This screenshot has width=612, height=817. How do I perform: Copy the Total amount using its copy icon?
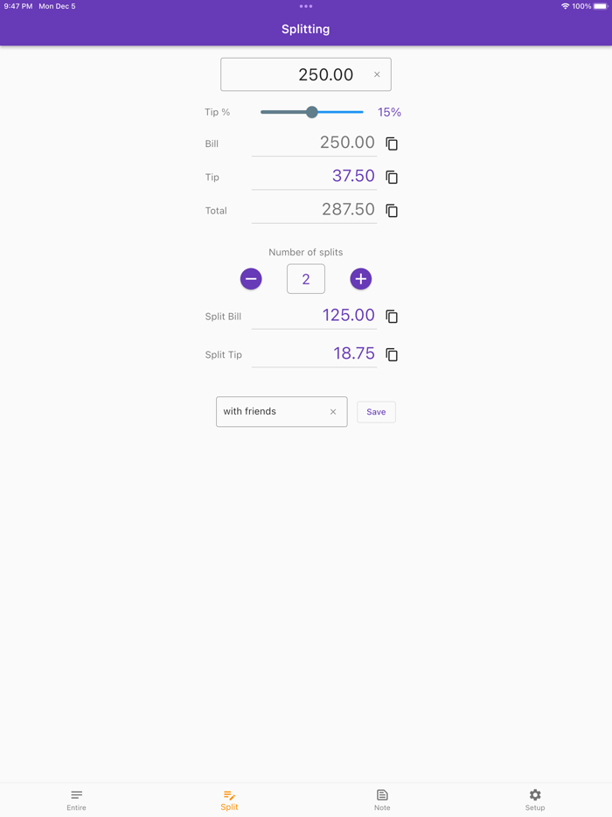391,210
